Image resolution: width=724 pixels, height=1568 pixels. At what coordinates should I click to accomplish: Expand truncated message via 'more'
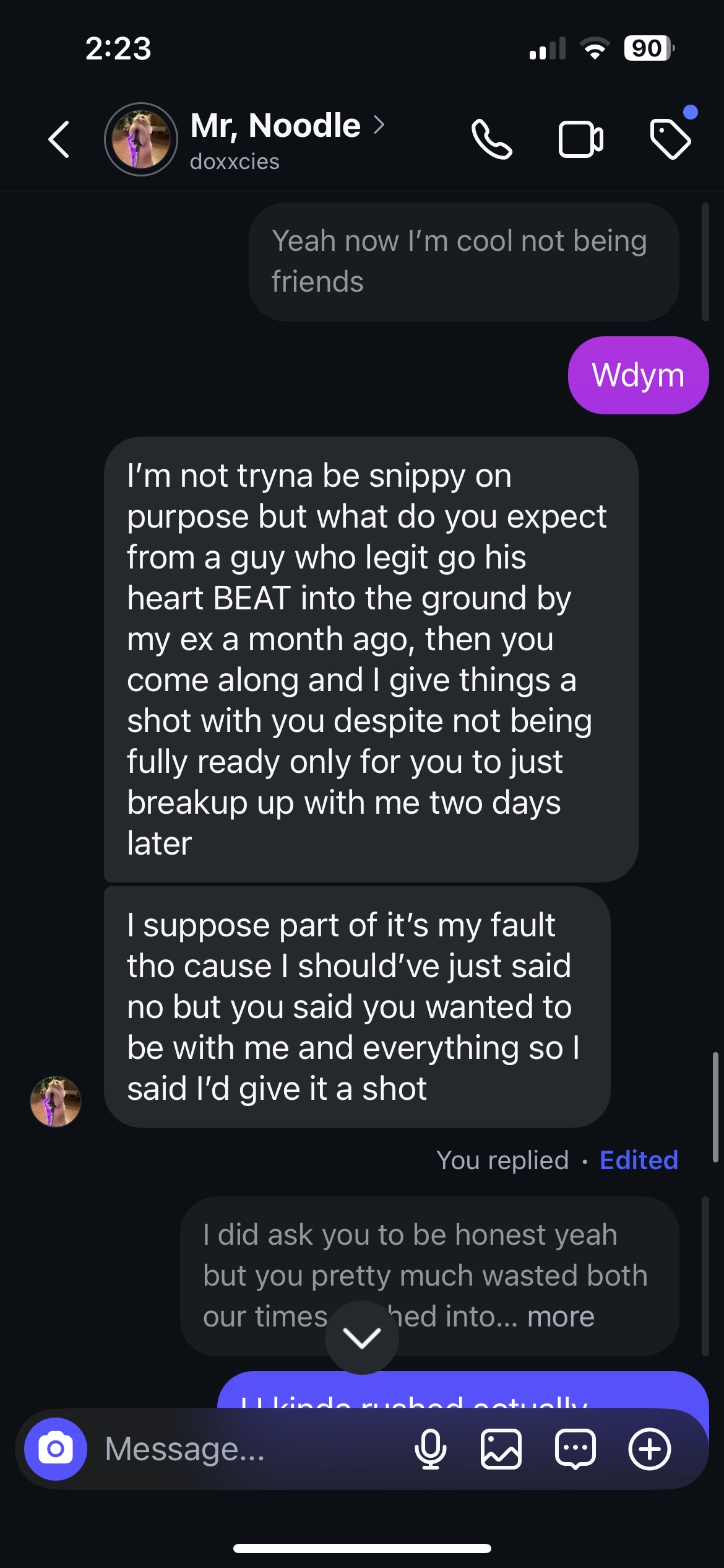pos(561,1317)
